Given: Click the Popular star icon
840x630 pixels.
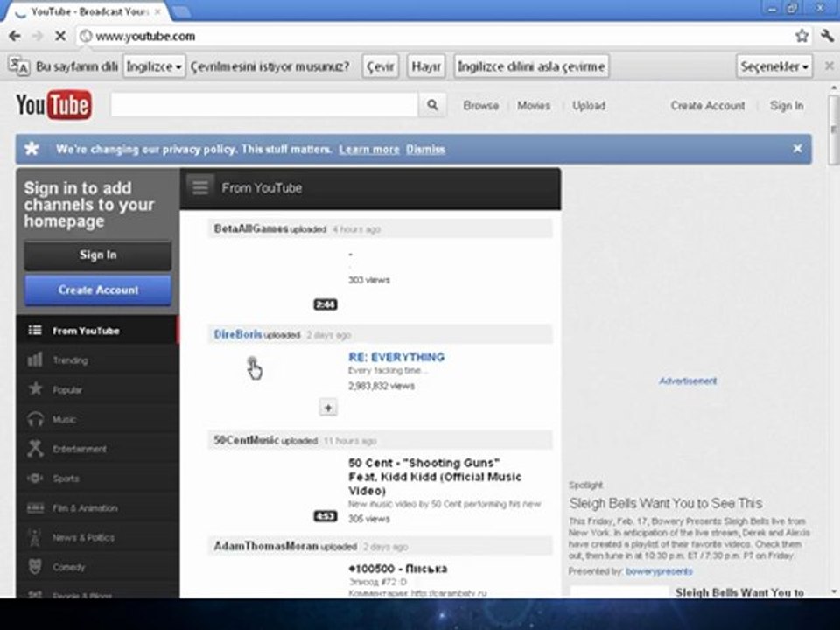Looking at the screenshot, I should pos(35,388).
